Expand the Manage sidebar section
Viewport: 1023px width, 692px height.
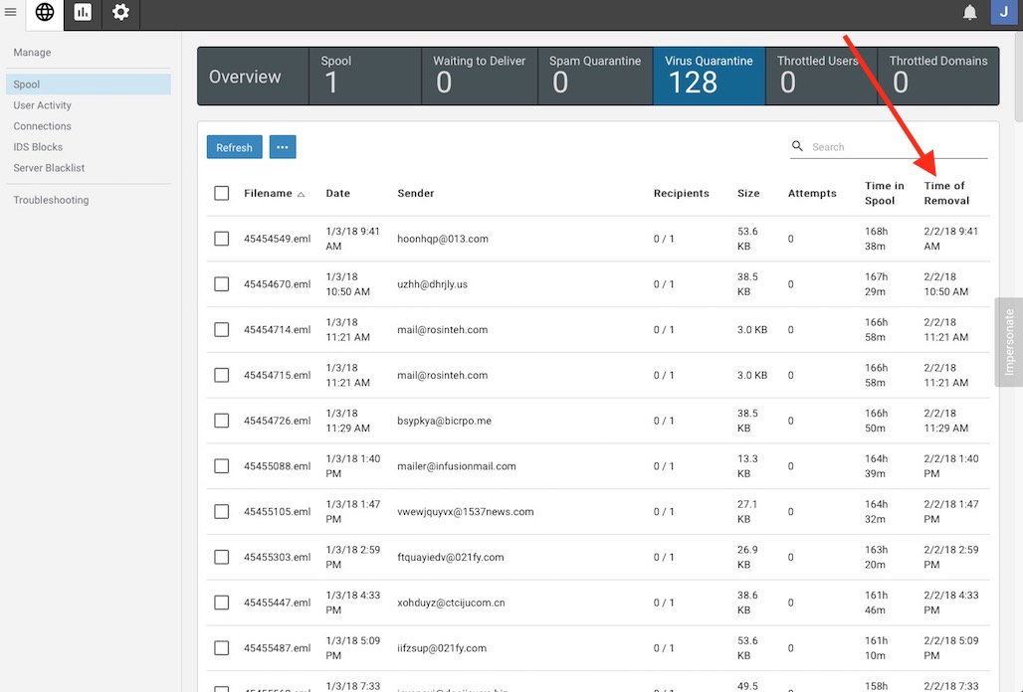32,52
